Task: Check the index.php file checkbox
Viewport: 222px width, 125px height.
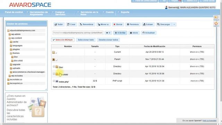Action: tap(54, 81)
